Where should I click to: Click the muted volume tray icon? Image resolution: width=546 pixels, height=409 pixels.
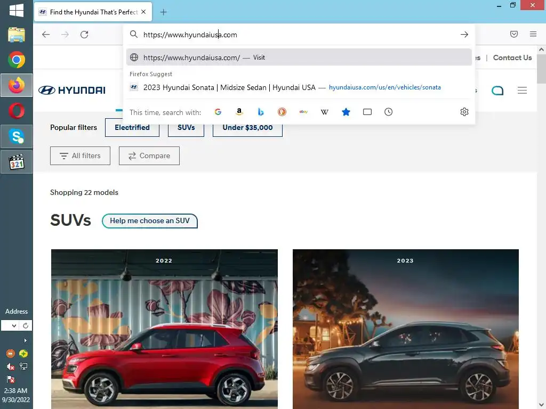pos(11,366)
